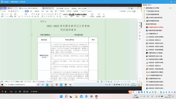The image size is (176, 99).
Task: Click the Text Layout tool icon
Action: point(92,14)
